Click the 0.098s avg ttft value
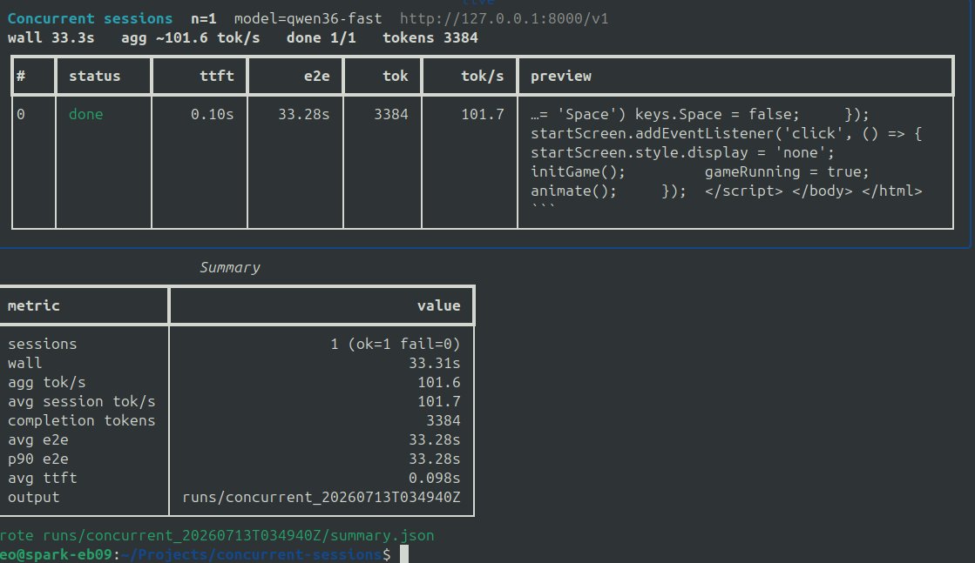This screenshot has width=975, height=563. (x=435, y=478)
